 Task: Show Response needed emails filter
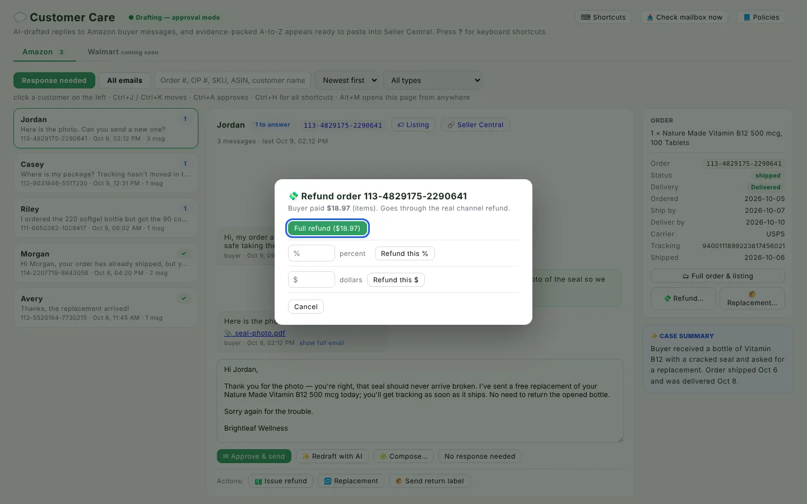(54, 81)
